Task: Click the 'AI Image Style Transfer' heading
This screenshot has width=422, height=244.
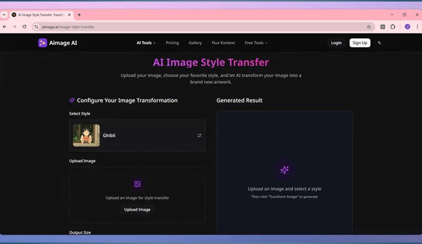Action: (x=210, y=63)
